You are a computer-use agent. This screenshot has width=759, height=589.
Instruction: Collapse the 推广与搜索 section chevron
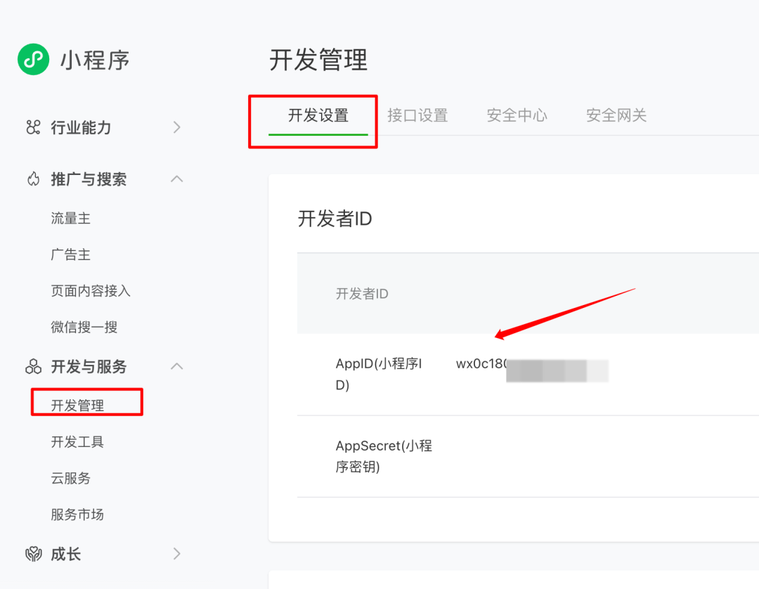point(176,179)
